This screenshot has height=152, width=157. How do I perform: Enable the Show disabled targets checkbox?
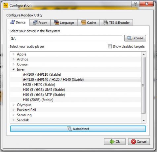(x=110, y=46)
